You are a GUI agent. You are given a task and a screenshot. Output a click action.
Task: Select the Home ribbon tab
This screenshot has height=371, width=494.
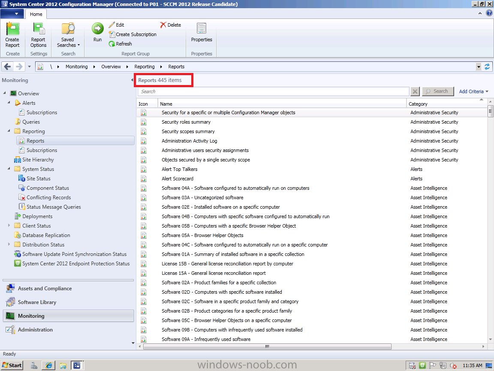click(x=36, y=14)
